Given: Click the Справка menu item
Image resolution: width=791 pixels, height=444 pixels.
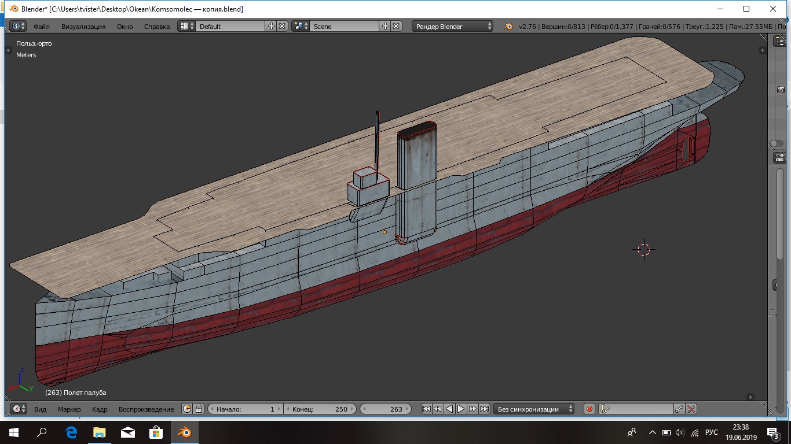Looking at the screenshot, I should click(x=157, y=27).
